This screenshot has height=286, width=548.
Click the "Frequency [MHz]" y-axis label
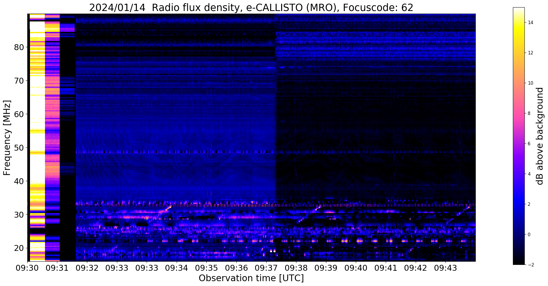[7, 138]
